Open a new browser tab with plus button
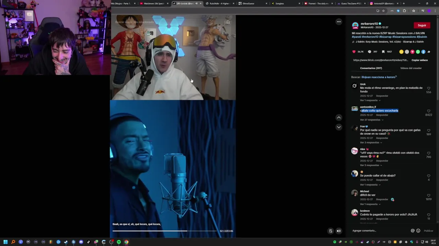 [x=404, y=3]
